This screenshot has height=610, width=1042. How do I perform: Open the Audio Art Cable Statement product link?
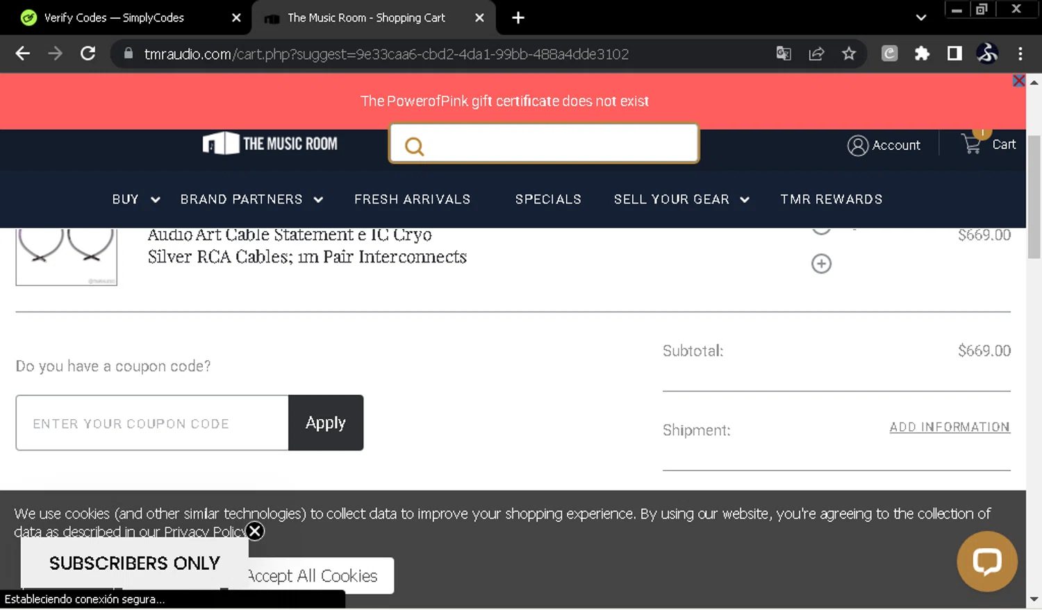(307, 246)
